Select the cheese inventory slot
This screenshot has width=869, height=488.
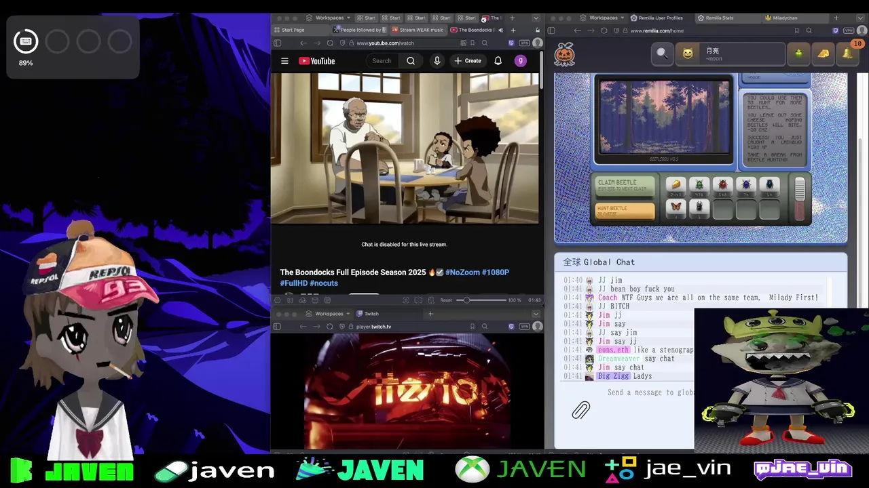(676, 186)
